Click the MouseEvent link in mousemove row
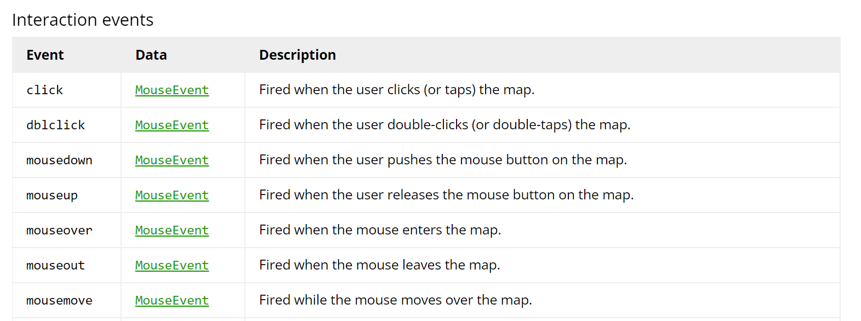Image resolution: width=861 pixels, height=321 pixels. (x=172, y=300)
